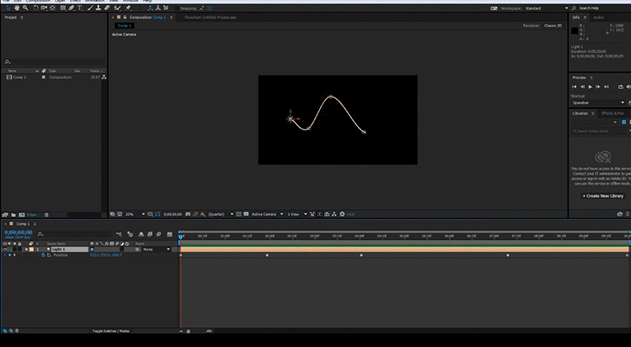Select the Zoom magnifier tool
Screen dimensions: 631x347
(26, 8)
